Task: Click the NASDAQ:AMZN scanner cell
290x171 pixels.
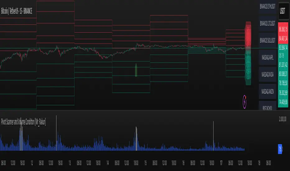Action: pyautogui.click(x=267, y=91)
